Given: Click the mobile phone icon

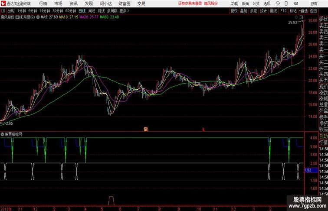Looking at the screenshot, I should pos(286,3).
